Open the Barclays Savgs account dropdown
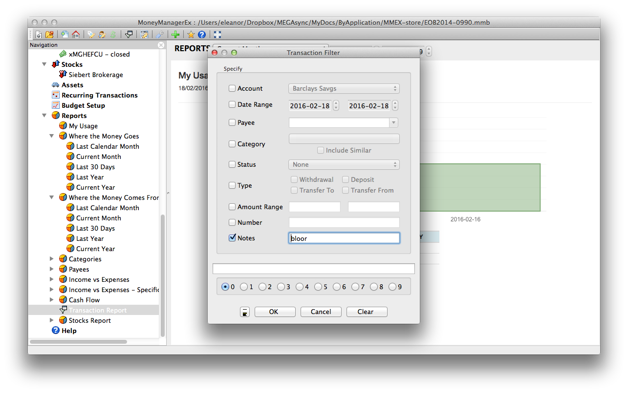The height and width of the screenshot is (393, 628). click(x=344, y=89)
